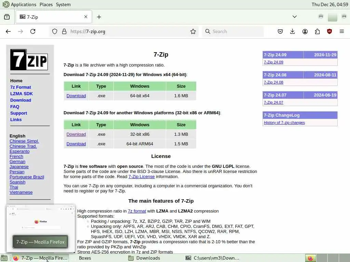The height and width of the screenshot is (262, 350).
Task: Open the FAQ sidebar link
Action: (x=15, y=106)
